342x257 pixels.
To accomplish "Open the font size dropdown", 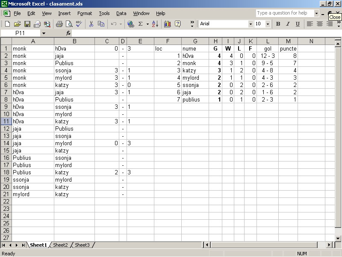I will [268, 24].
